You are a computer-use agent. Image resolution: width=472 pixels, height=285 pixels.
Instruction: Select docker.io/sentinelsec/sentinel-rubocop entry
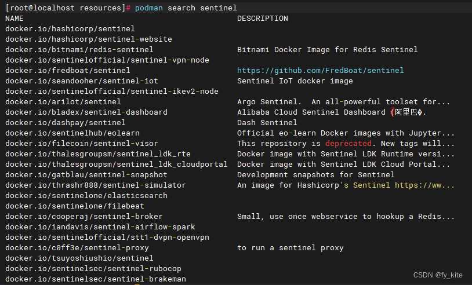93,268
